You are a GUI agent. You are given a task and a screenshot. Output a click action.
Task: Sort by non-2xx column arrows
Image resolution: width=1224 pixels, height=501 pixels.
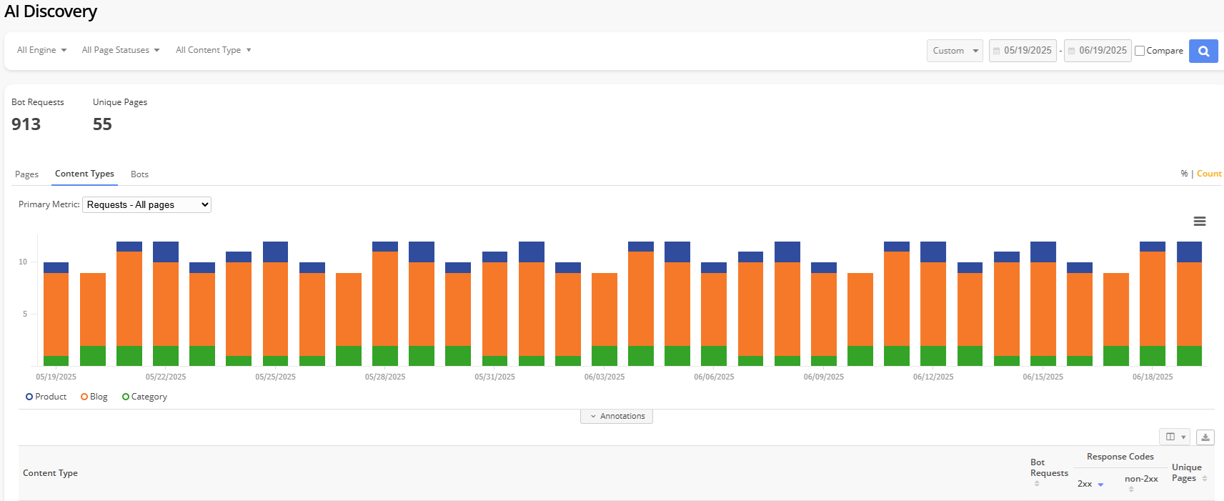1131,489
